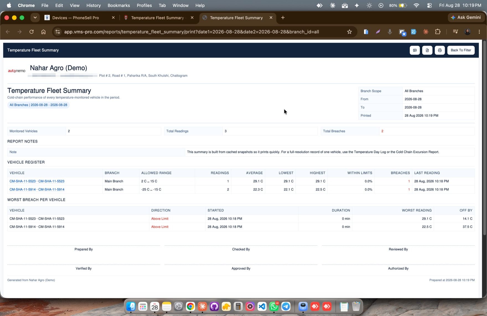Open the Chrome extensions puzzle icon
487x316 pixels.
(438, 32)
